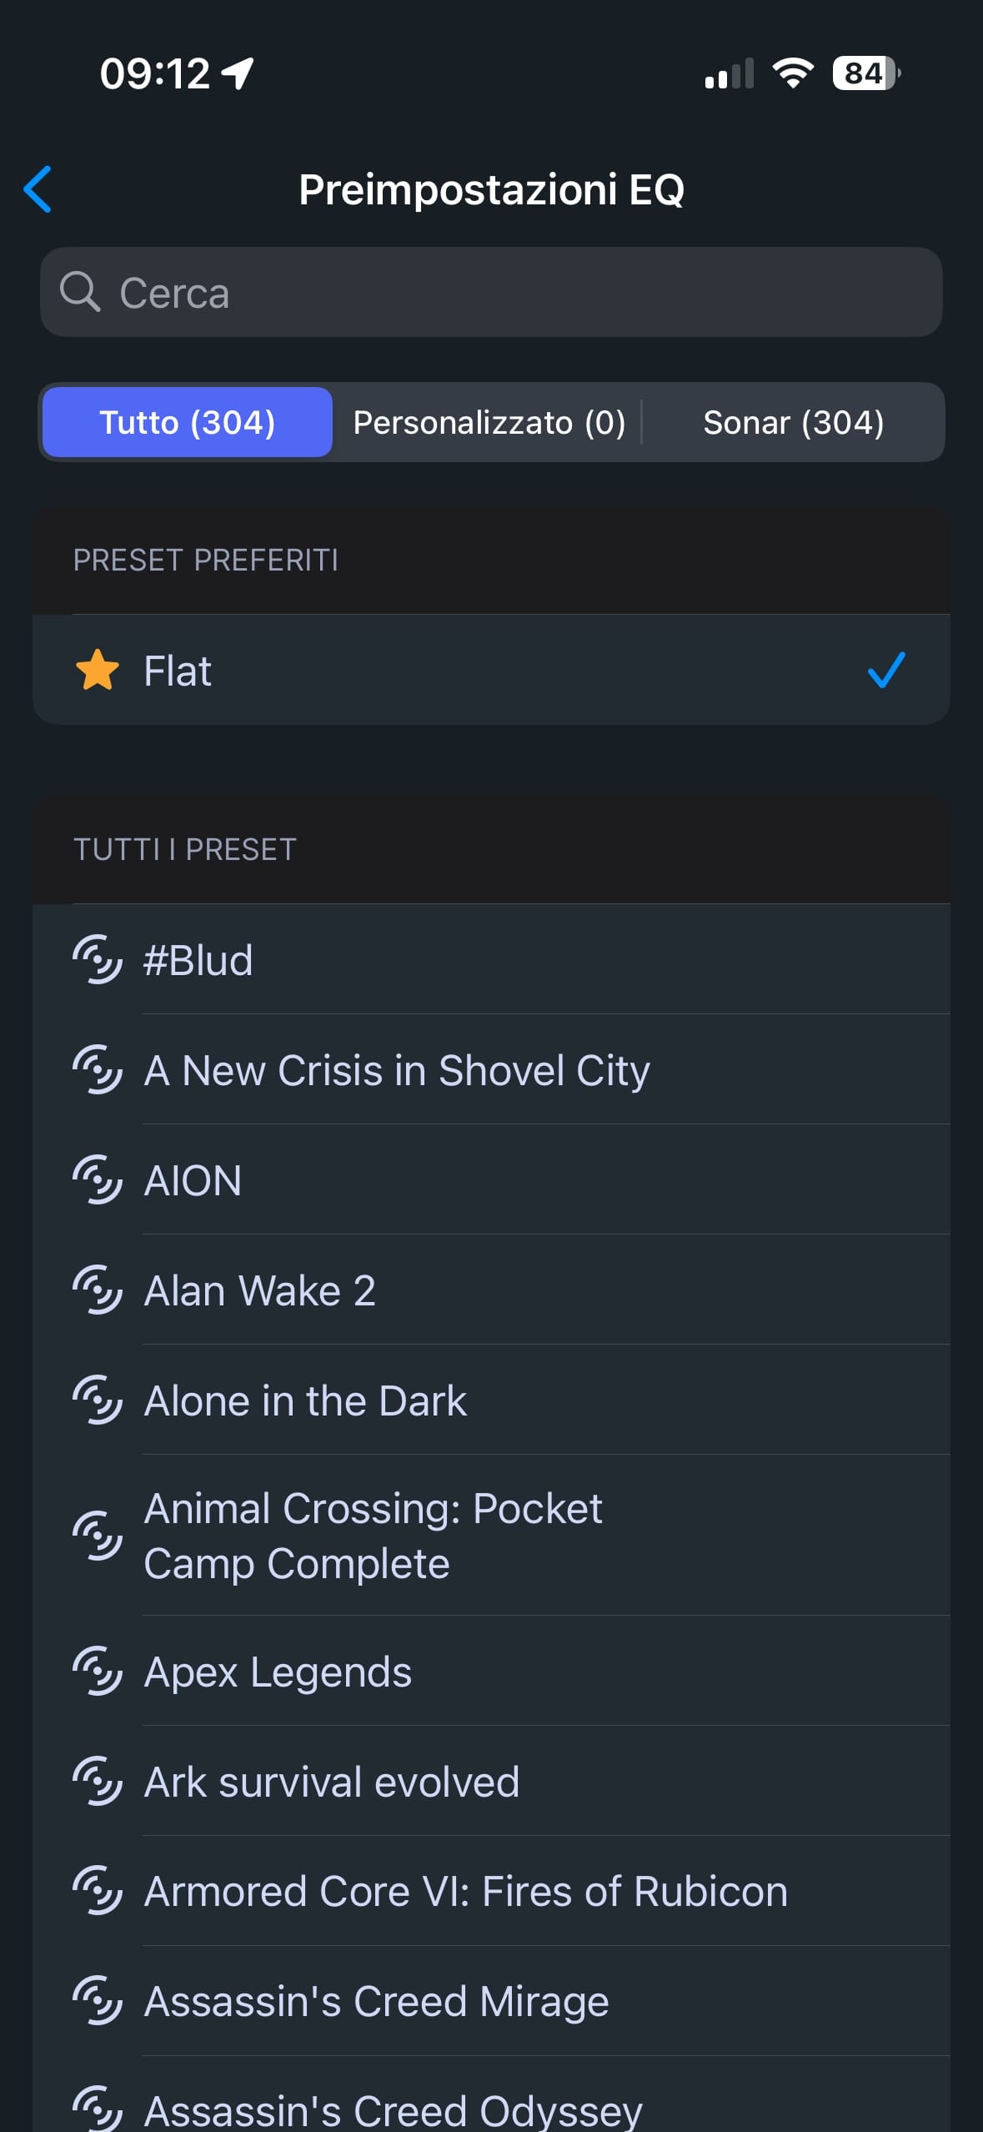Tap the Sonar icon beside Ark survival evolved
This screenshot has height=2132, width=983.
pyautogui.click(x=98, y=1781)
